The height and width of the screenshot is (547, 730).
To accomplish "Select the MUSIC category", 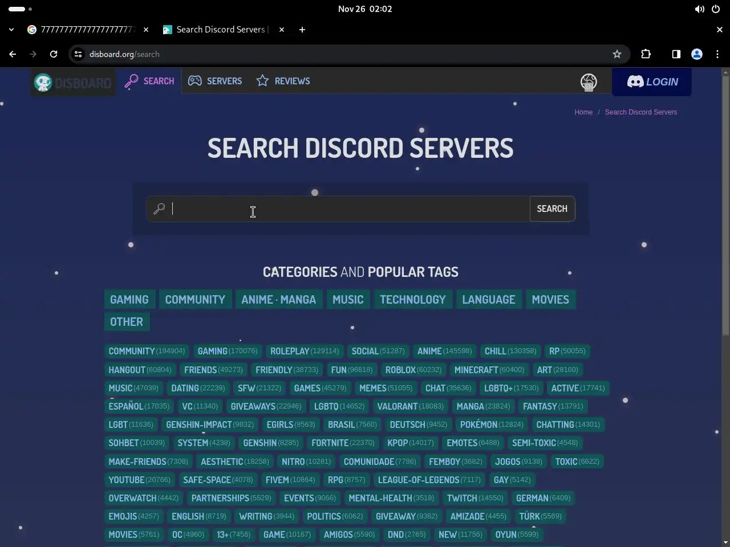I will 348,300.
